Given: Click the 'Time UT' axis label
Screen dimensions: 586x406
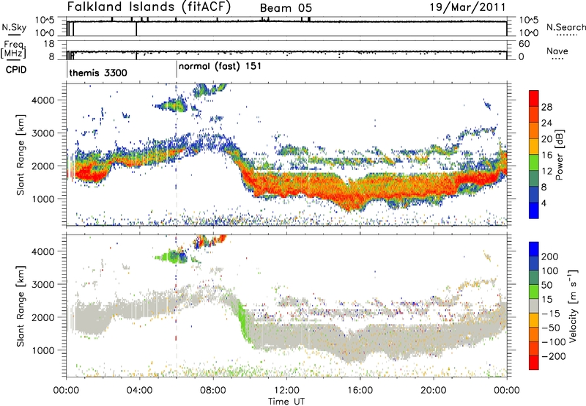Looking at the screenshot, I should pyautogui.click(x=286, y=401).
